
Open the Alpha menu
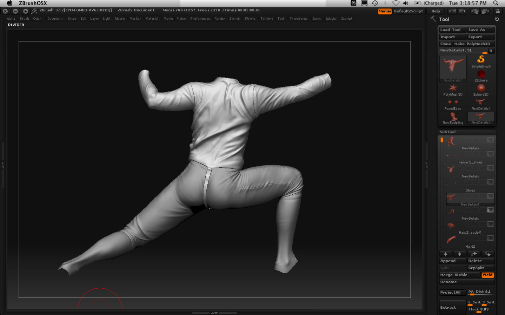click(x=11, y=19)
